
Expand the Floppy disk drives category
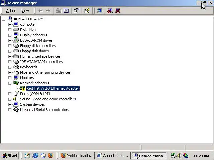point(10,51)
